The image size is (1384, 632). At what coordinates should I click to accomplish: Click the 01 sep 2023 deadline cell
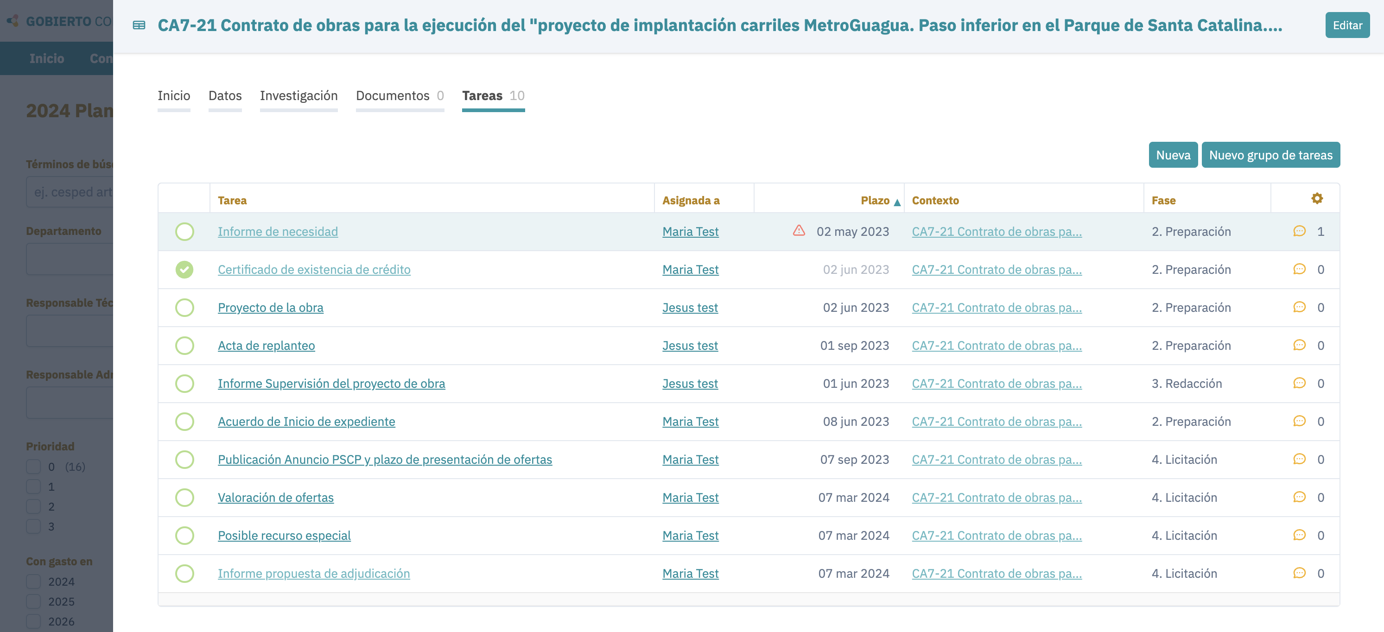click(x=854, y=345)
